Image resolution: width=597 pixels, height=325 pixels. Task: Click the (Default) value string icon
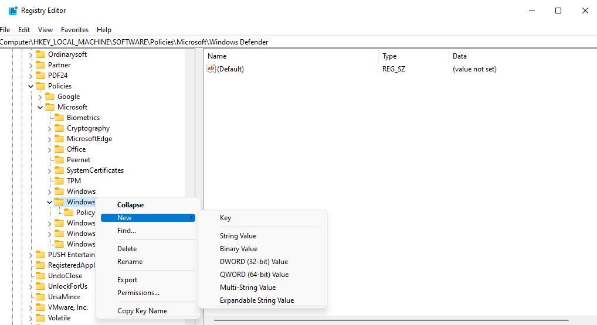211,69
